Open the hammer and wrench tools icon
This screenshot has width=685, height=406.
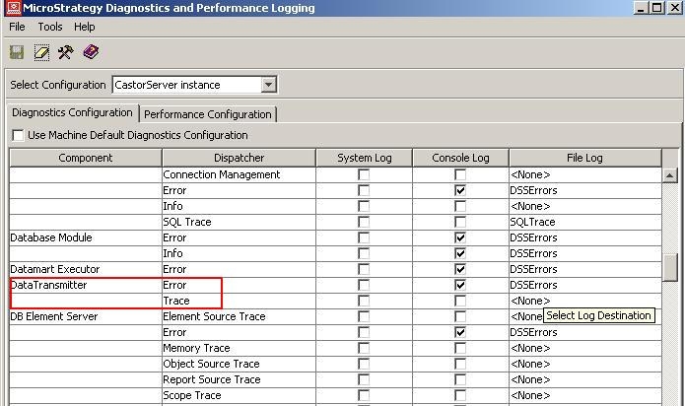point(66,53)
